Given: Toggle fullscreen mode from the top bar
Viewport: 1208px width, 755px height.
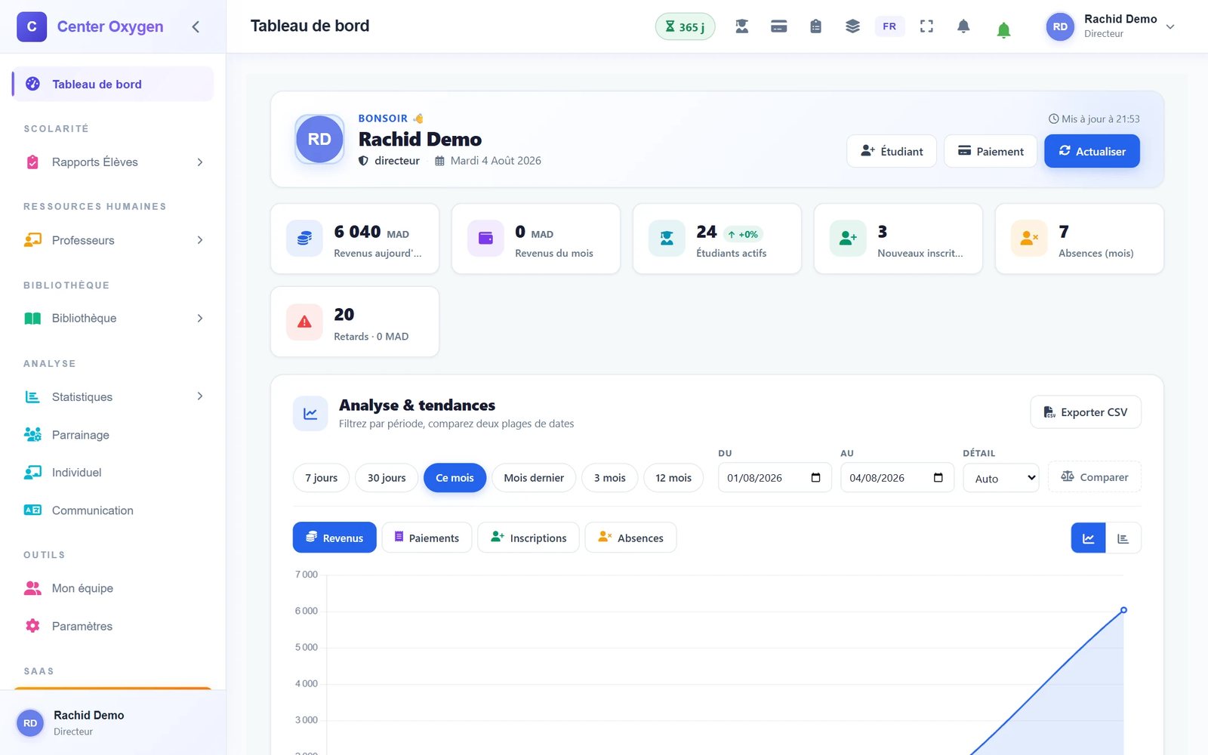Looking at the screenshot, I should 926,26.
